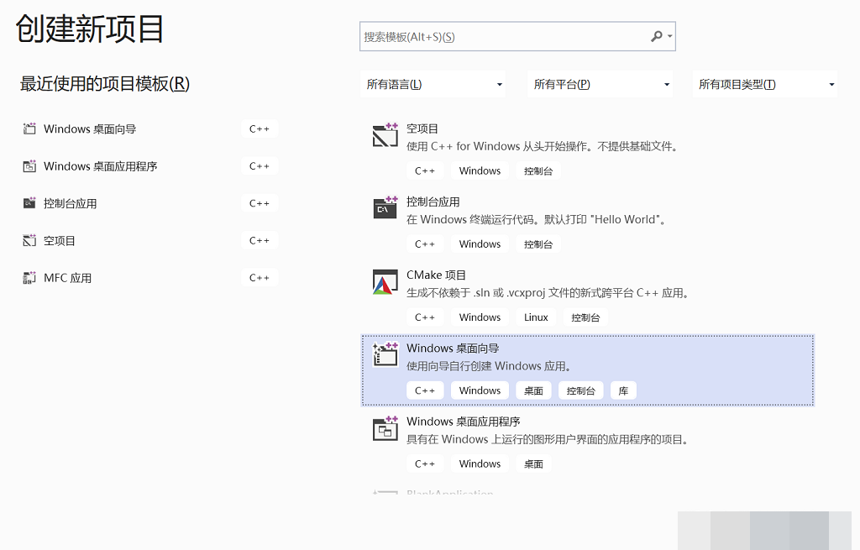The width and height of the screenshot is (860, 550).
Task: Click 最近使用的项目模板 heading
Action: point(105,84)
